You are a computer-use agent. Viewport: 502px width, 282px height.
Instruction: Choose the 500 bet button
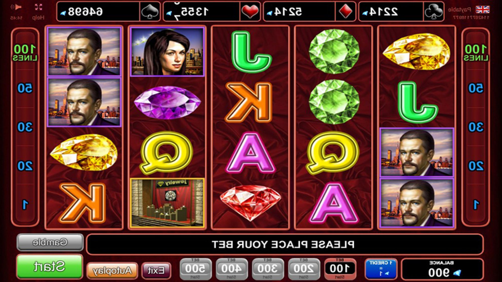(196, 269)
